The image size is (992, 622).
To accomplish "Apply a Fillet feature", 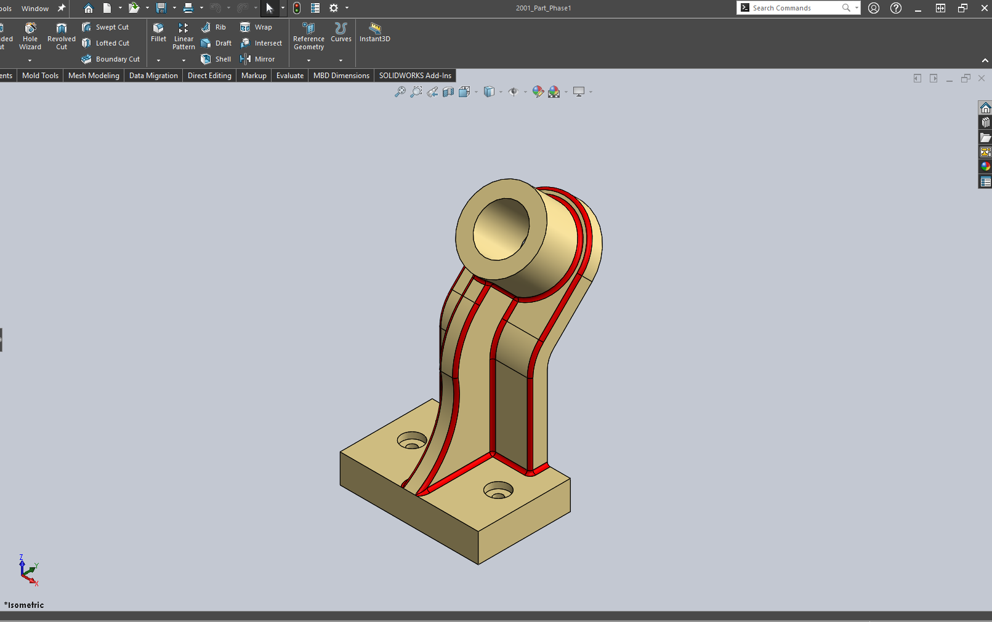I will pos(158,32).
